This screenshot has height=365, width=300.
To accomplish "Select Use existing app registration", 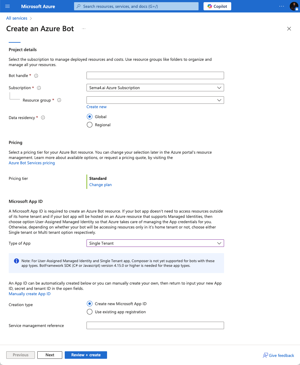I will tap(89, 312).
